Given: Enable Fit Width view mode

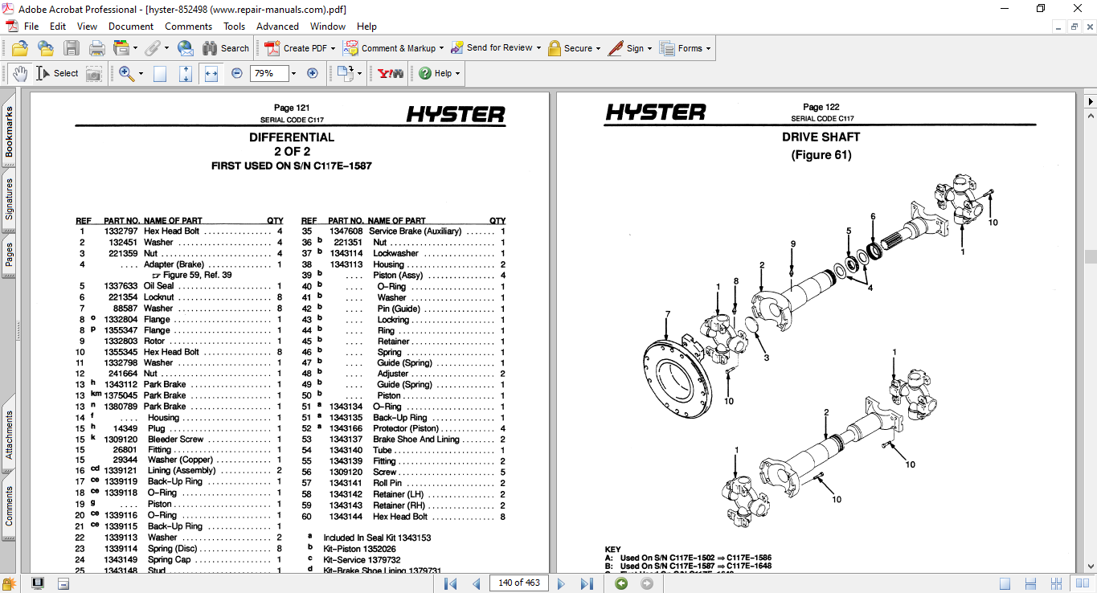Looking at the screenshot, I should (211, 73).
